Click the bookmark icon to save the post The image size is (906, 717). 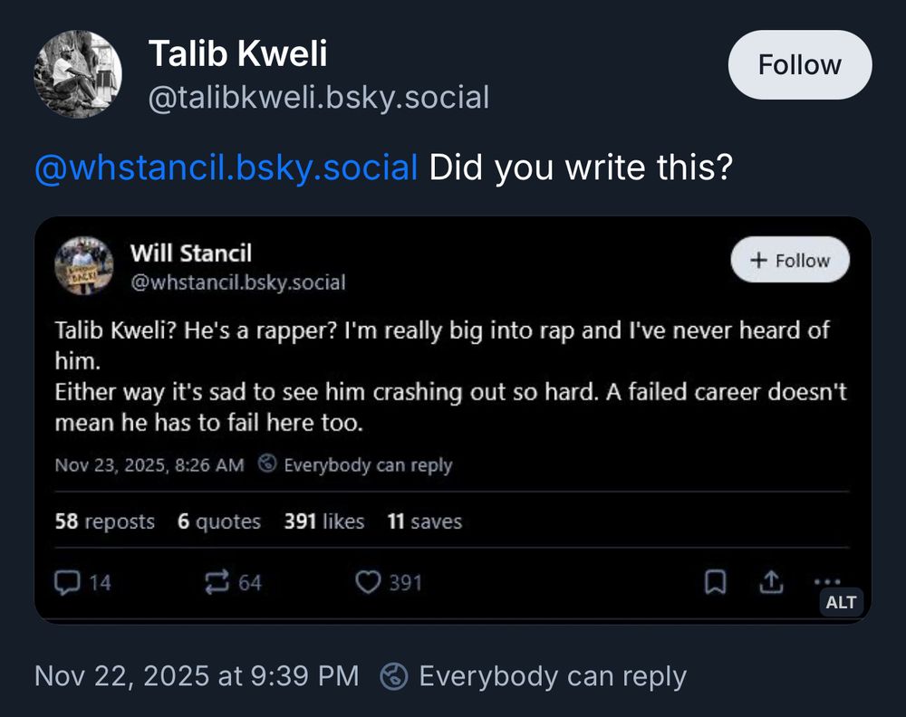tap(716, 583)
